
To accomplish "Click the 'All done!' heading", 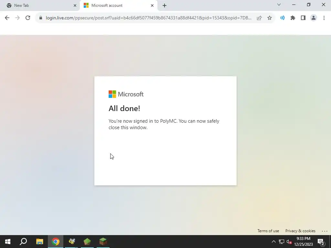I will coord(124,108).
